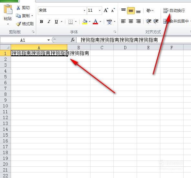Expand the phonetic guide dropdown
191x178 pixels.
[114, 22]
